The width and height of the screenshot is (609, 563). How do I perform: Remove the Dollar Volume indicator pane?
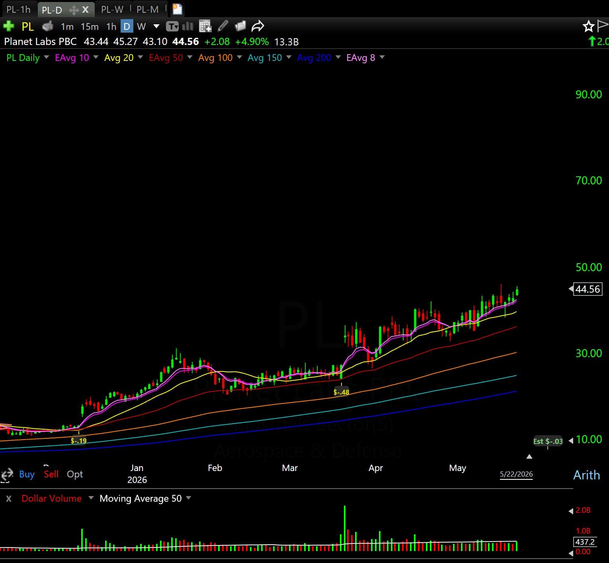pyautogui.click(x=9, y=498)
